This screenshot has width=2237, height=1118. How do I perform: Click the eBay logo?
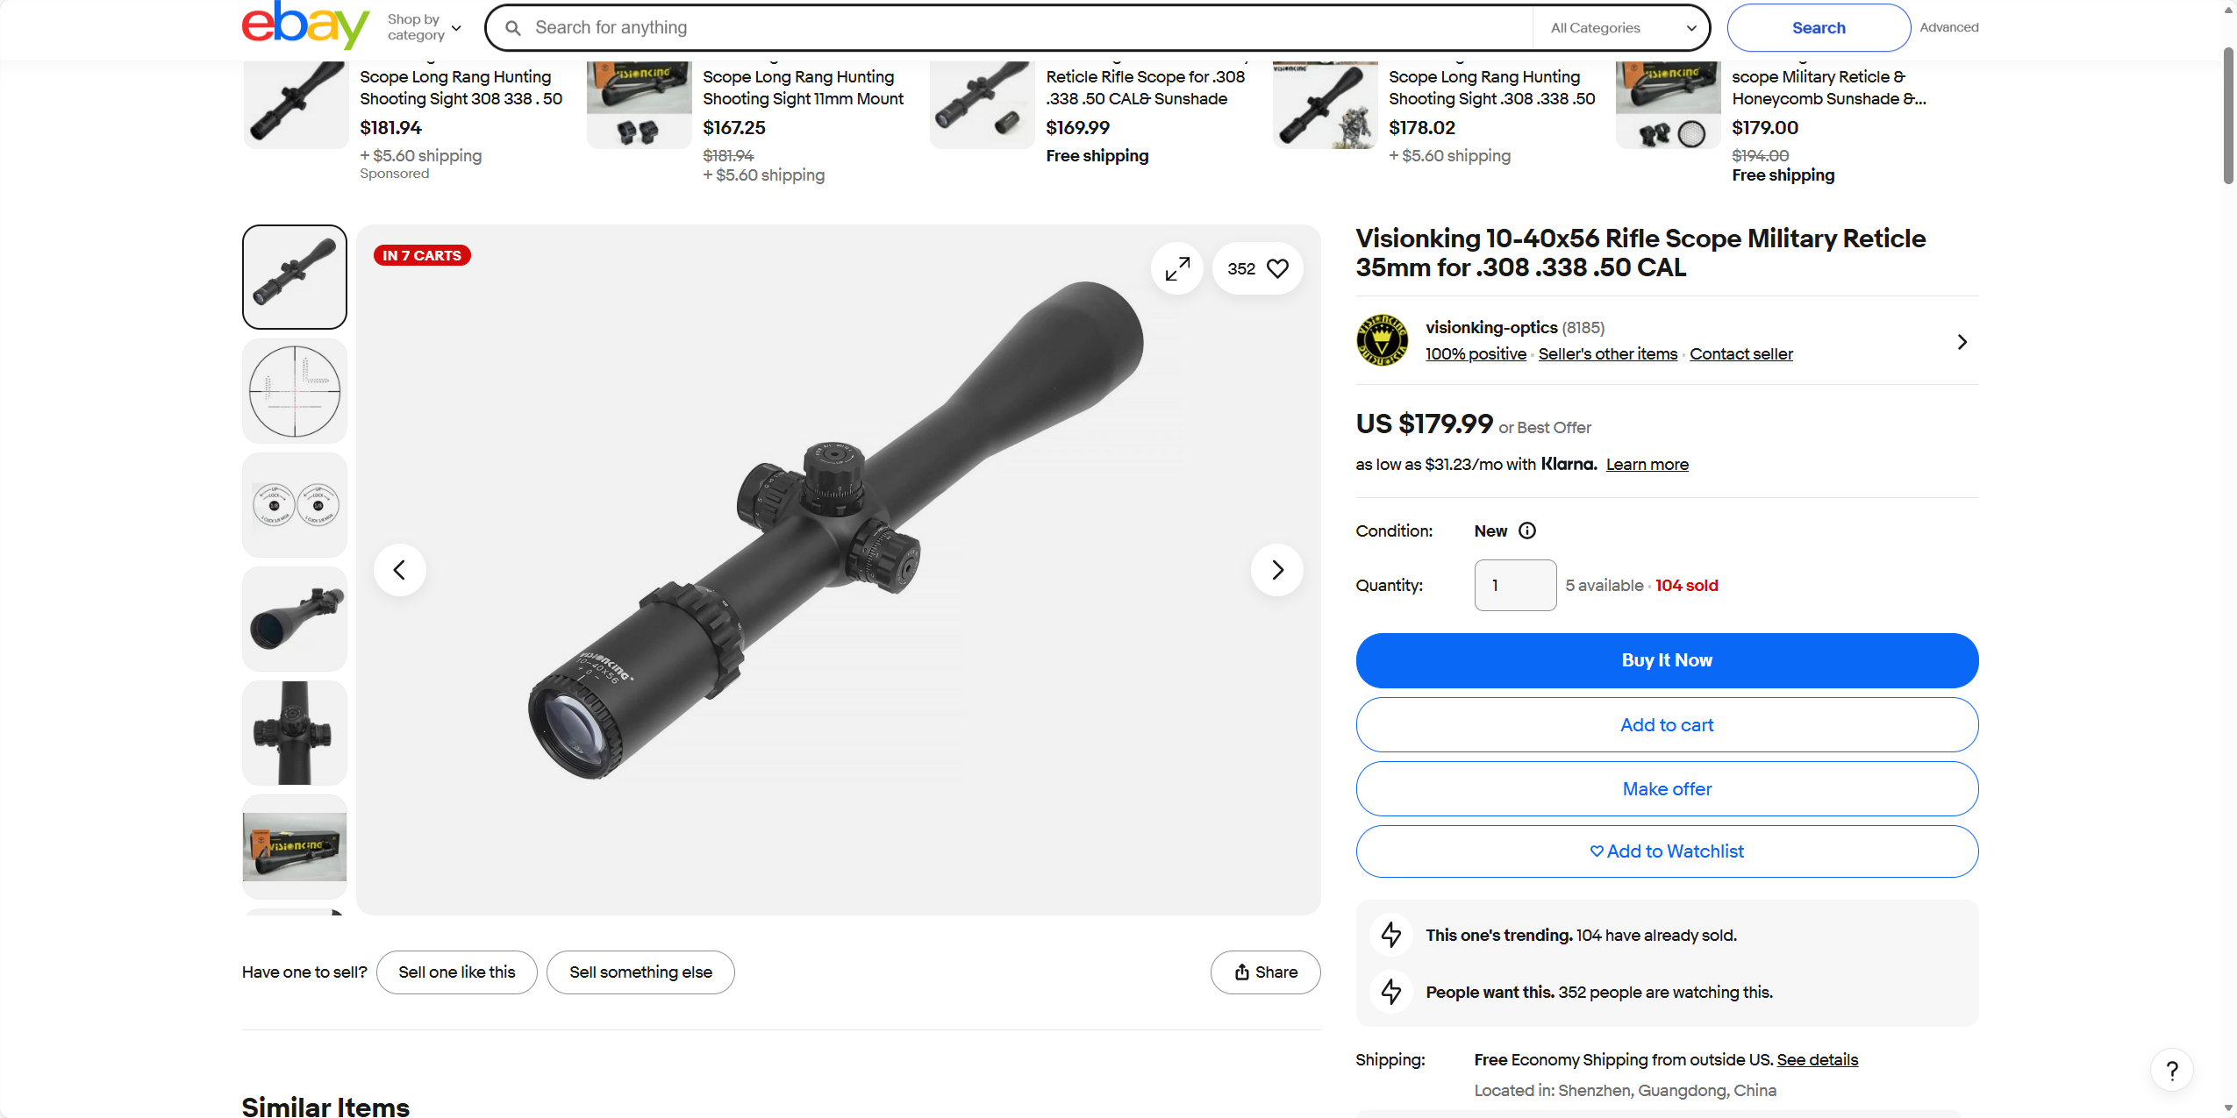(304, 25)
